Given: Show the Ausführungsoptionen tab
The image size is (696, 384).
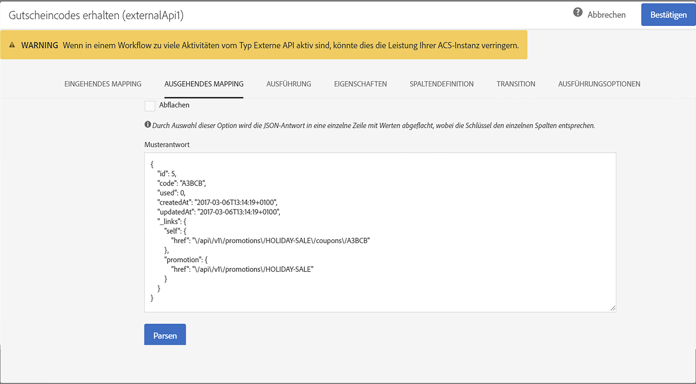Looking at the screenshot, I should [x=599, y=84].
